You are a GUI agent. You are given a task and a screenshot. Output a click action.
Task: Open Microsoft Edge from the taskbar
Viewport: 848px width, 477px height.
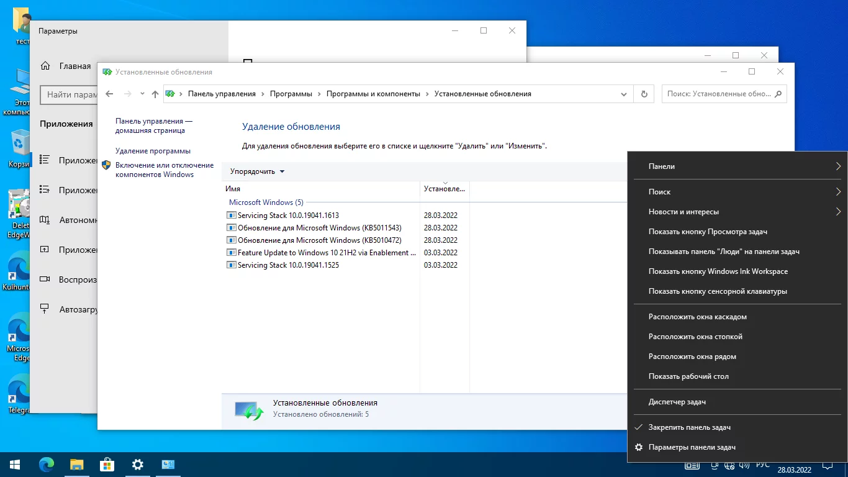click(x=47, y=464)
